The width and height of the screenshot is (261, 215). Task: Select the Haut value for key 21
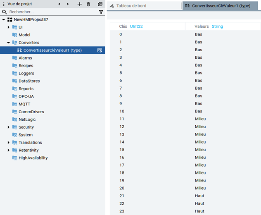pyautogui.click(x=199, y=196)
